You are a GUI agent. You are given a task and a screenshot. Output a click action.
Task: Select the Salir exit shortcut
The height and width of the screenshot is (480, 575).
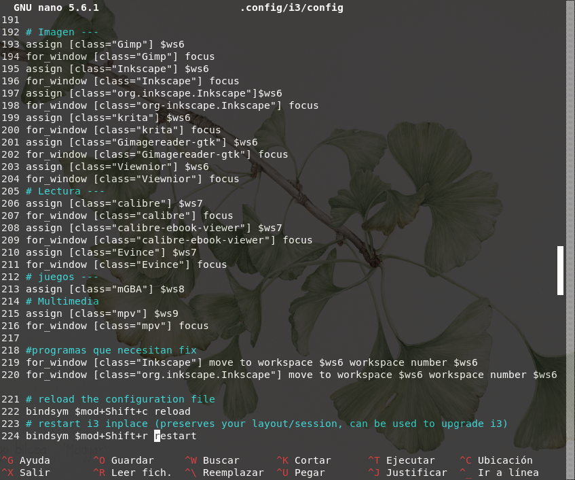27,473
